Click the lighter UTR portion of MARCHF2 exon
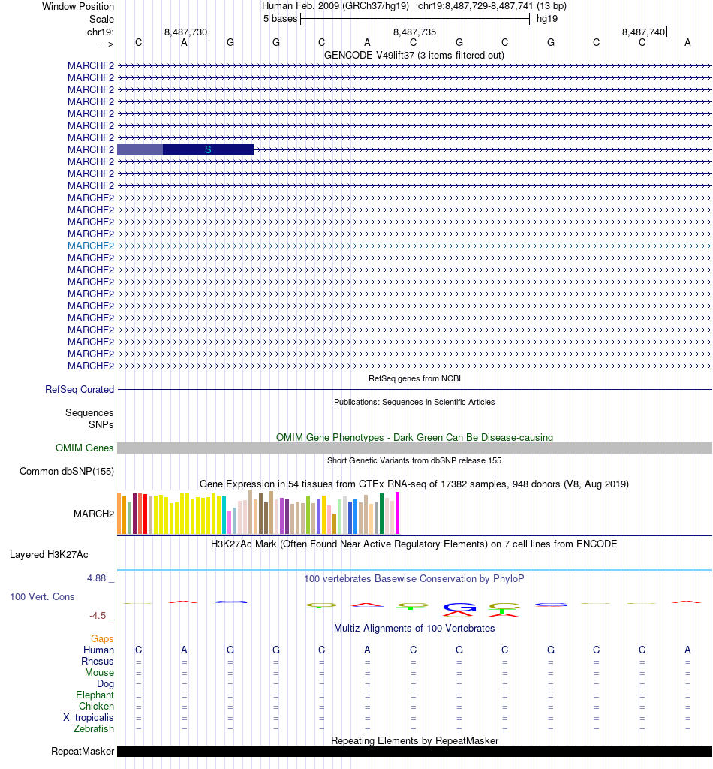Image resolution: width=713 pixels, height=769 pixels. (140, 149)
